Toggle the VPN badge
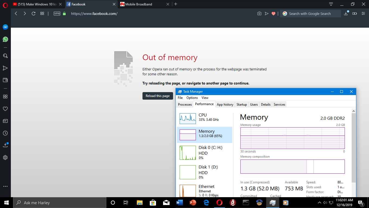 pos(57,14)
